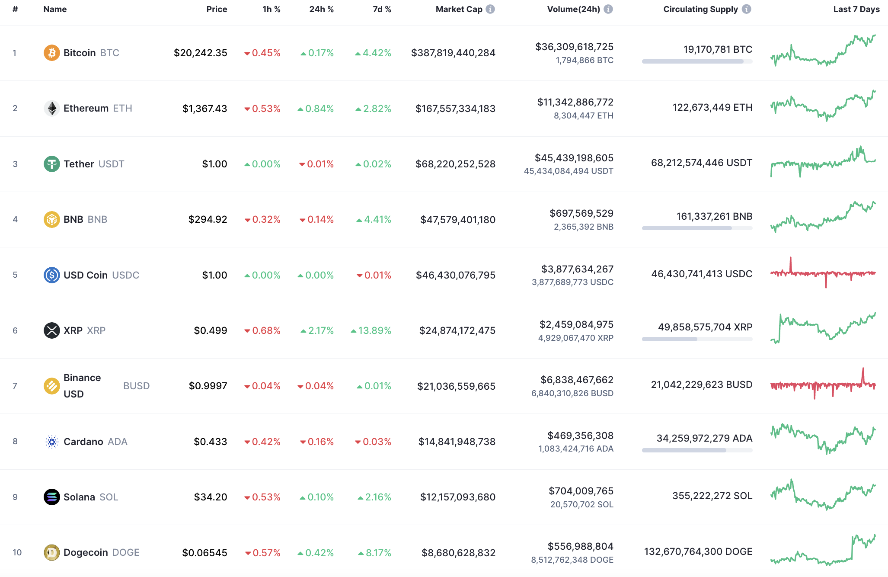Sort the table by Price column
Viewport: 888px width, 577px height.
[217, 9]
